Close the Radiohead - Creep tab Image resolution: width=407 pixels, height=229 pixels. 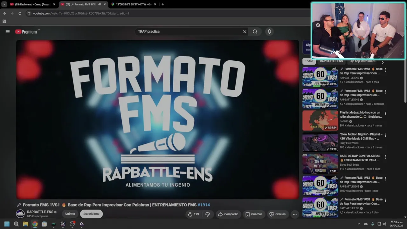[x=54, y=4]
